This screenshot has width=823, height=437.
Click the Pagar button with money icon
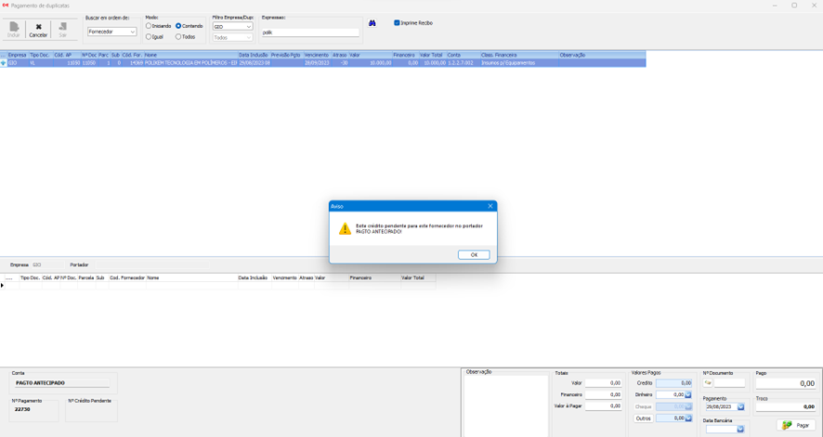pos(797,425)
